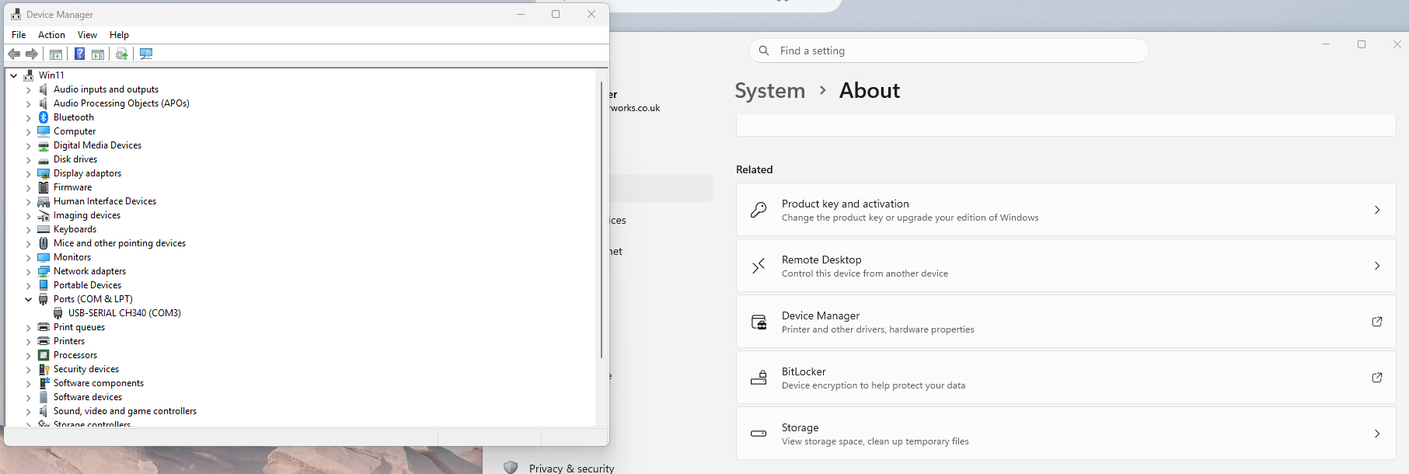Open chevron on the Storage card
Image resolution: width=1409 pixels, height=474 pixels.
coord(1377,434)
